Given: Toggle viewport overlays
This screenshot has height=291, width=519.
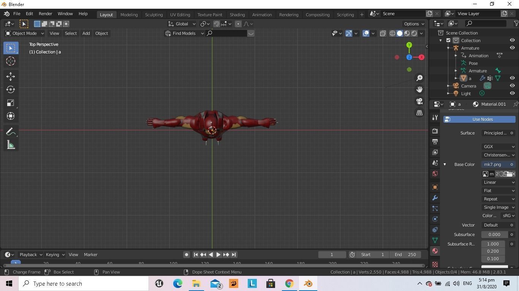Looking at the screenshot, I should click(366, 33).
